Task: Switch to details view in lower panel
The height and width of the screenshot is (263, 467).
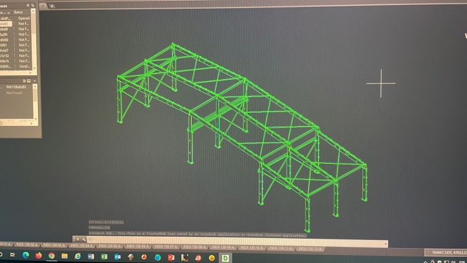Action: click(24, 81)
